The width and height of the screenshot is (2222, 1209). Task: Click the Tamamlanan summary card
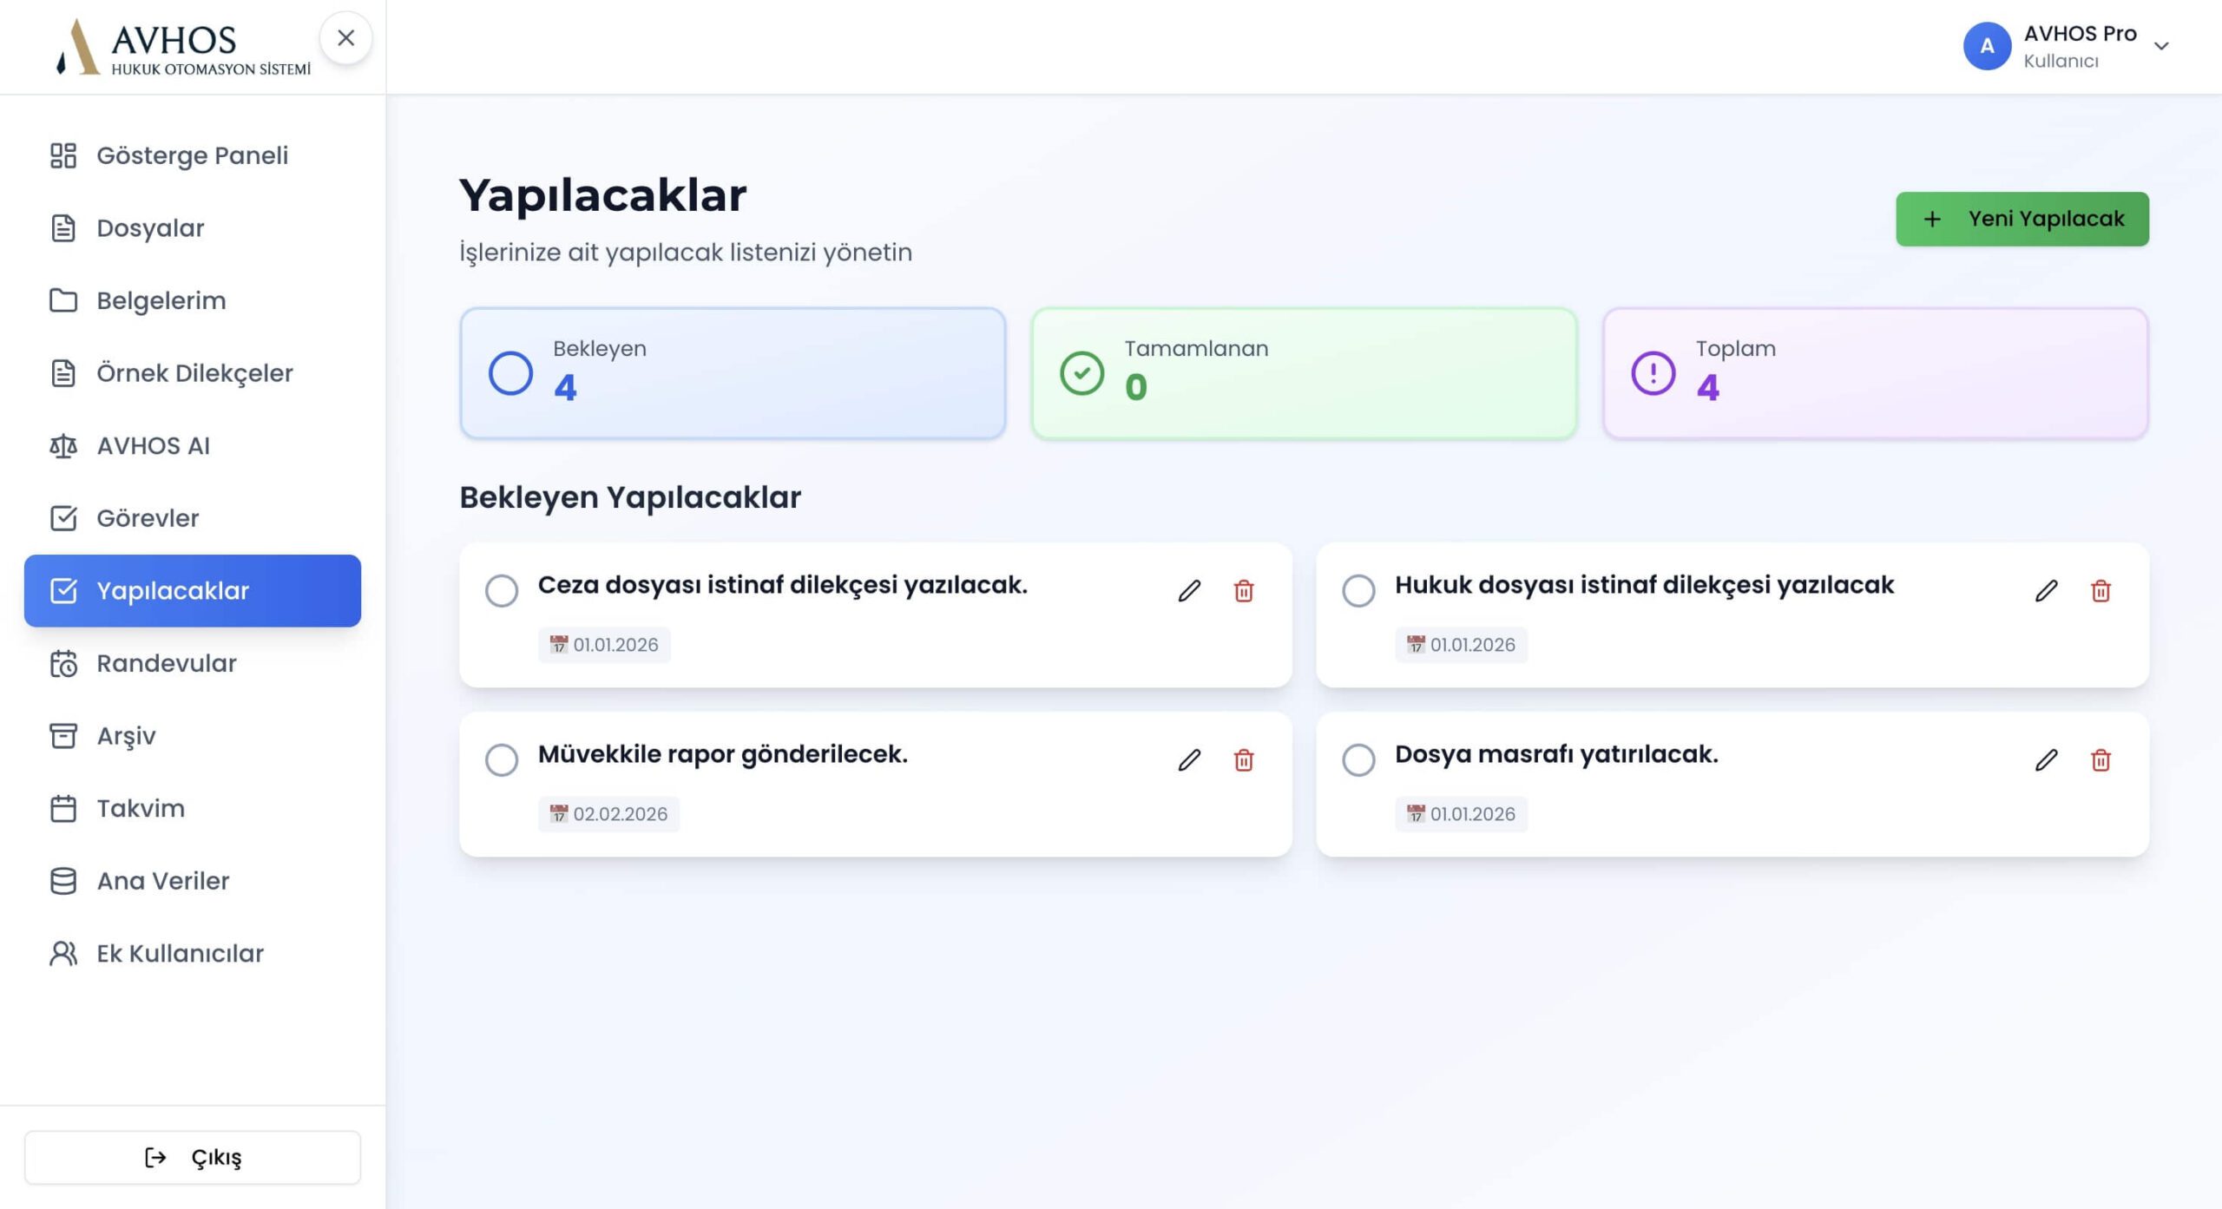pos(1304,373)
